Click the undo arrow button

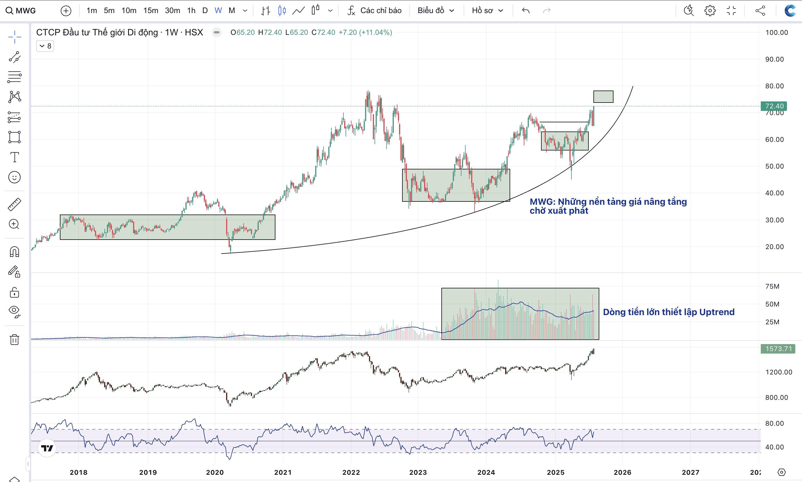point(525,11)
